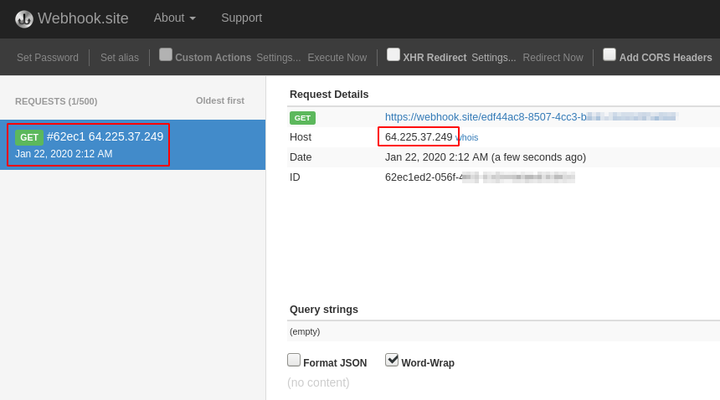Click the GET badge in request list
Viewport: 720px width, 400px height.
(x=29, y=137)
